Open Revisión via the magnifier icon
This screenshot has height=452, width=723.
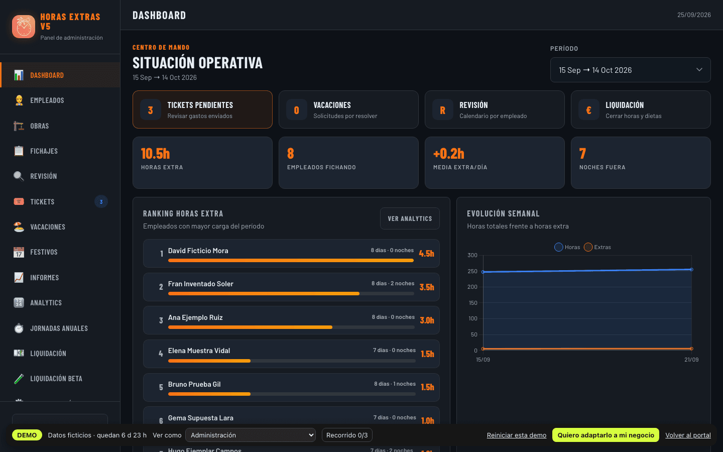point(19,176)
